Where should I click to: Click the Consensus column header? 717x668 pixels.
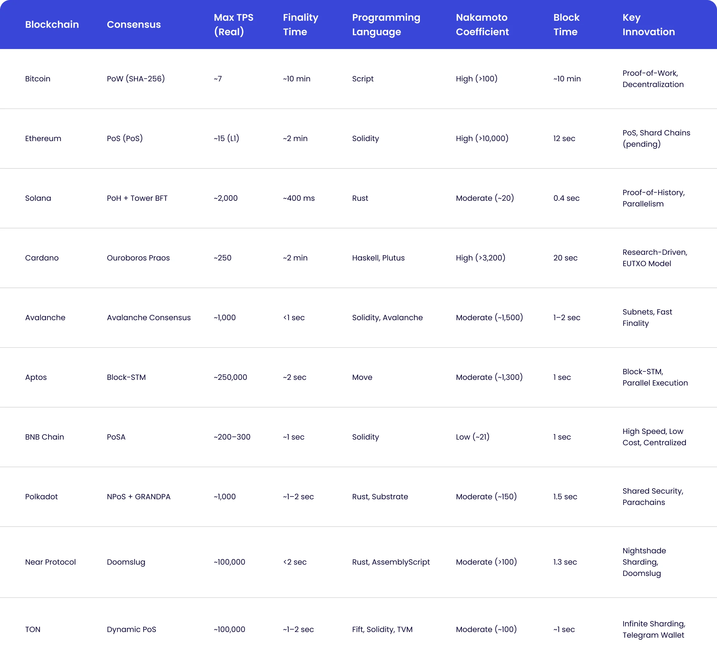click(x=133, y=25)
